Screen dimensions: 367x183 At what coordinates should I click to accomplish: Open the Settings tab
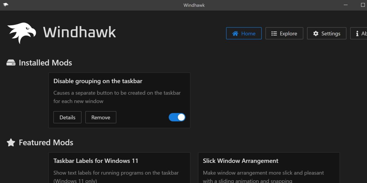pyautogui.click(x=327, y=34)
